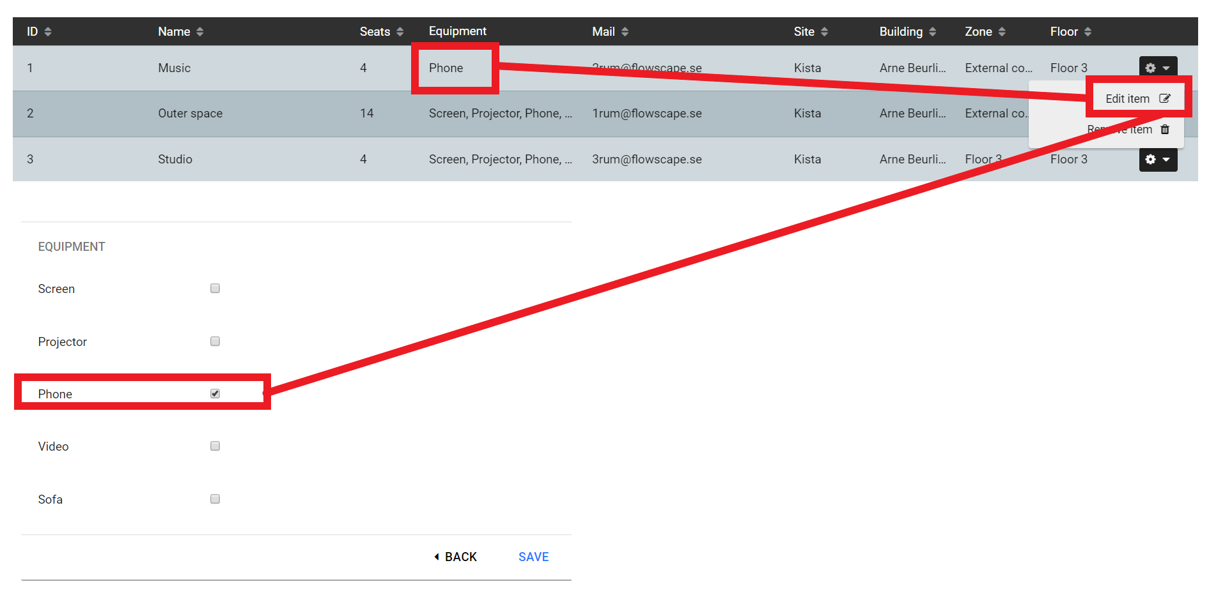Sort table by Mail column
Screen dimensions: 1209x593
tap(611, 32)
